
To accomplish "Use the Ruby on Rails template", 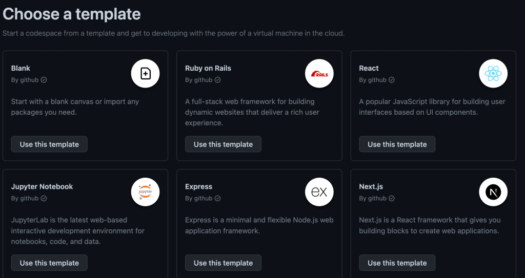I will [x=223, y=144].
